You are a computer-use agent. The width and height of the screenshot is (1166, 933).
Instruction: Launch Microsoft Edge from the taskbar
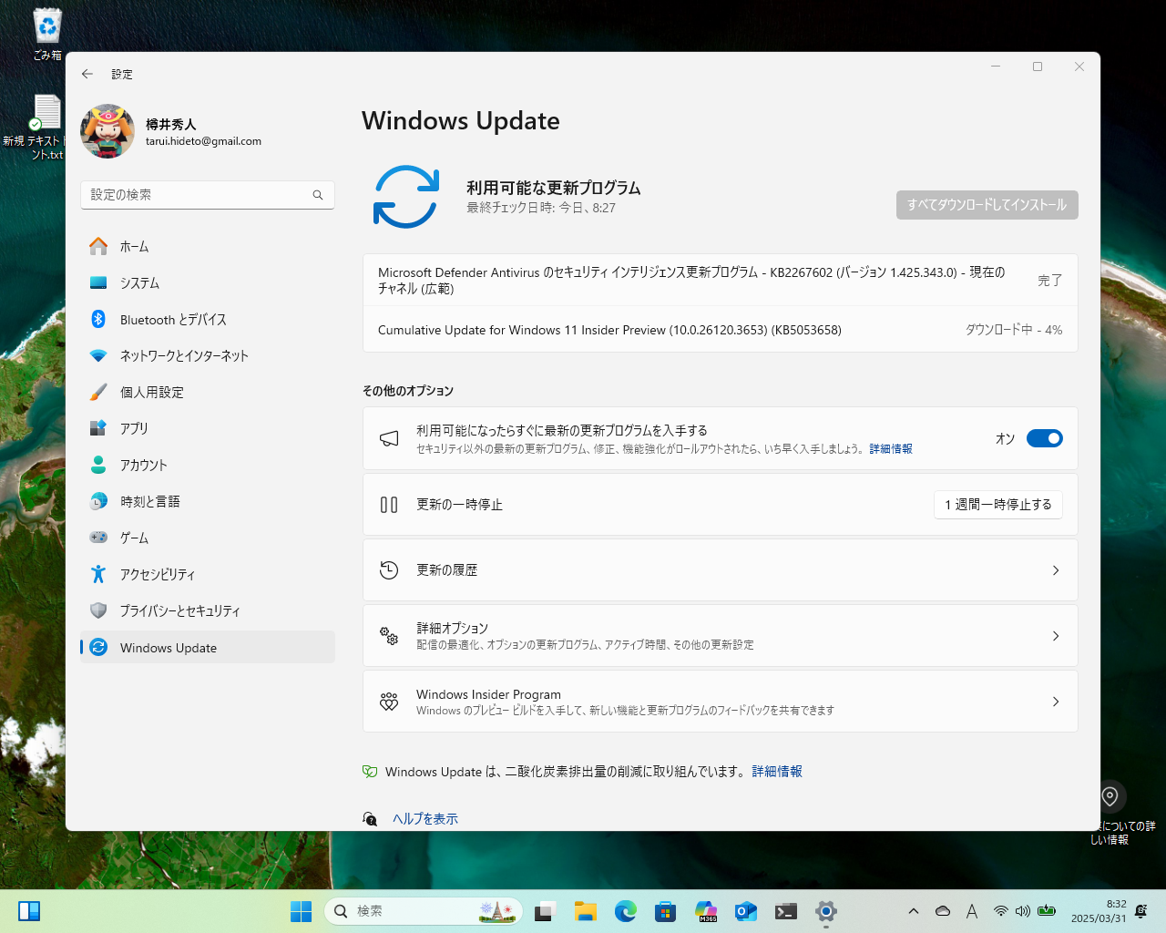[x=625, y=911]
